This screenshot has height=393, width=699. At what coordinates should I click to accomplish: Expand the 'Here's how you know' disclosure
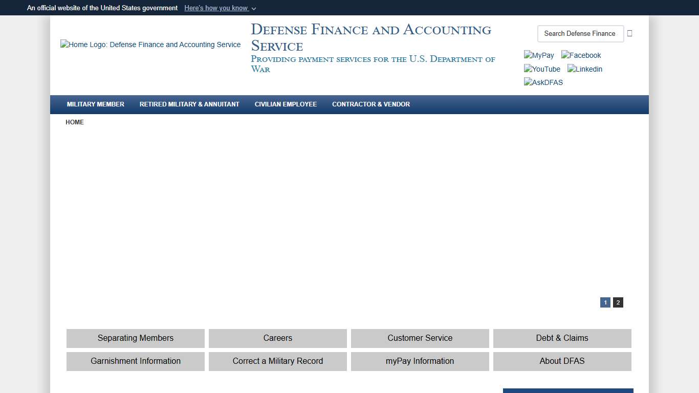point(220,8)
